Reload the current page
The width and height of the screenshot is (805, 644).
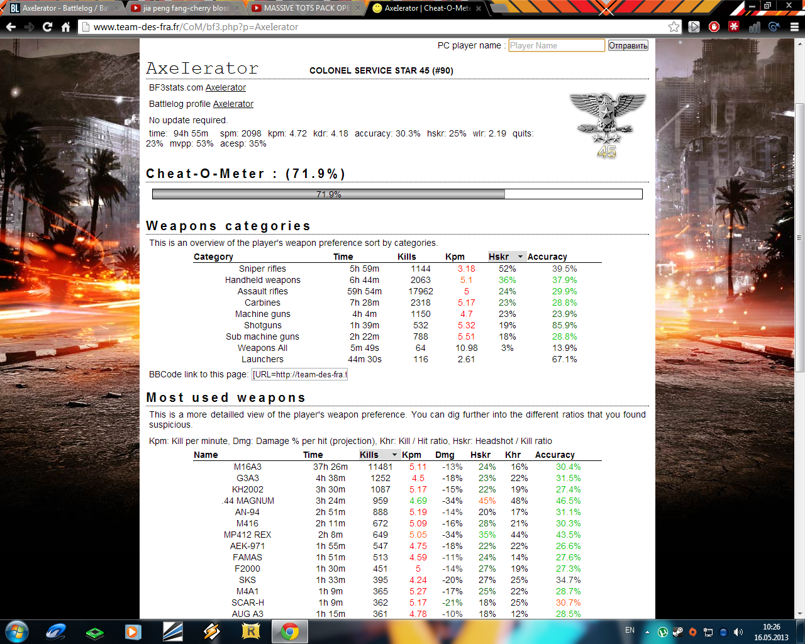point(47,27)
